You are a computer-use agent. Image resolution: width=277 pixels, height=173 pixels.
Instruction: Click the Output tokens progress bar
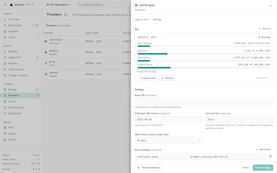coord(204,67)
